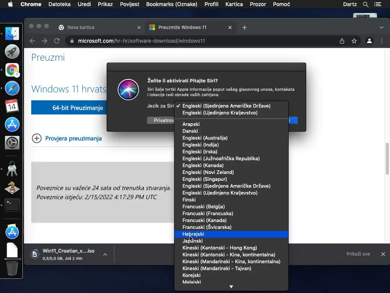Open the Bookmarks (Oznake) menu
The height and width of the screenshot is (293, 390).
click(x=172, y=4)
